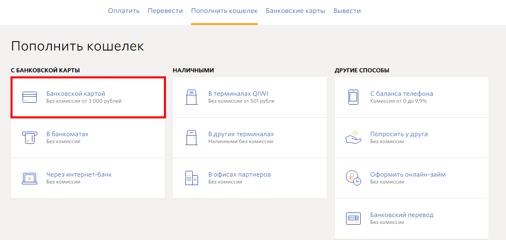
Task: Click the 'Пополнить кошелек' page title
Action: pos(77,46)
